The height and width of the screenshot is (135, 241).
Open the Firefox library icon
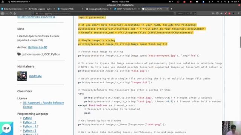coord(214,13)
